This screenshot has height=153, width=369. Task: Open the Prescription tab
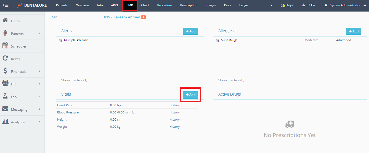coord(189,5)
